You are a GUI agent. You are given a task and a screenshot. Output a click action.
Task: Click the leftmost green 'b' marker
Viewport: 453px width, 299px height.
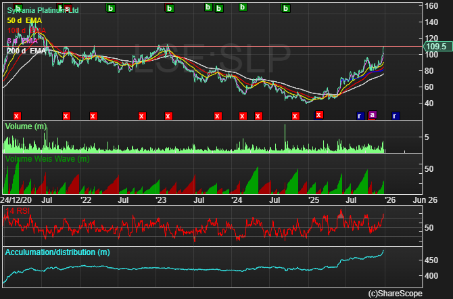click(x=18, y=9)
